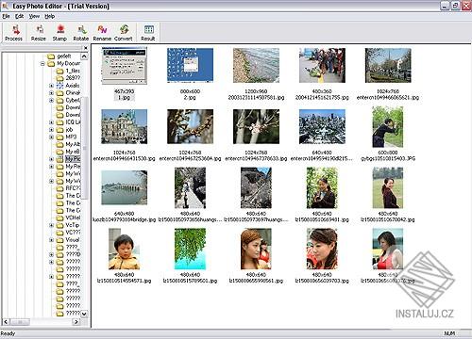The height and width of the screenshot is (339, 472).
Task: Open the File menu
Action: click(6, 16)
